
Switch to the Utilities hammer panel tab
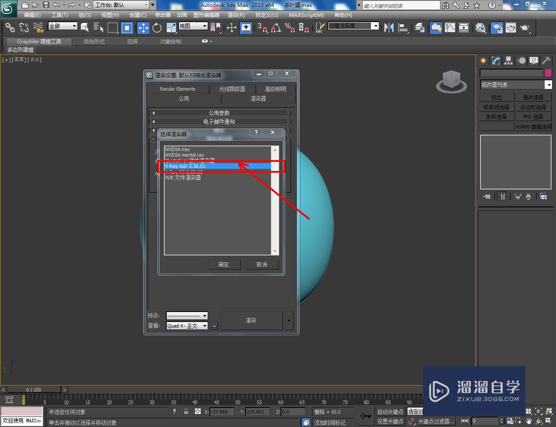(546, 61)
